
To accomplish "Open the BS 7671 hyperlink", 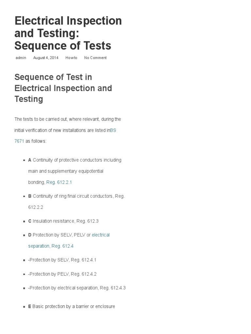I will (x=113, y=130).
